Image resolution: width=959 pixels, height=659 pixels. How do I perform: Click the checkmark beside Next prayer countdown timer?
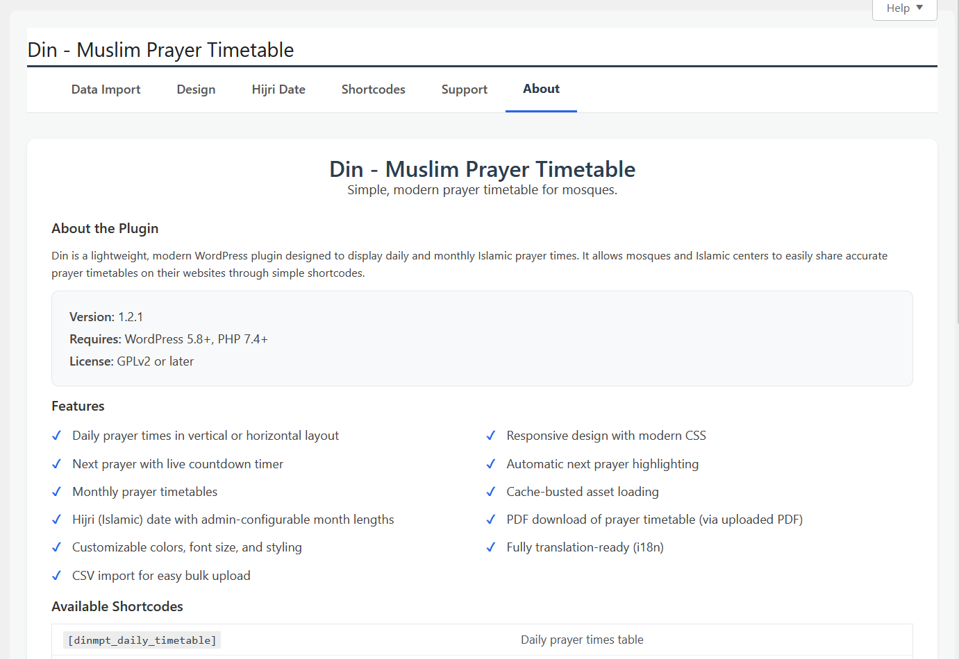point(57,464)
